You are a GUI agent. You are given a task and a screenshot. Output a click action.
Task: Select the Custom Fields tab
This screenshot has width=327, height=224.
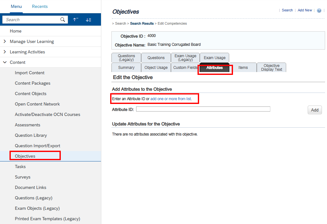point(185,68)
